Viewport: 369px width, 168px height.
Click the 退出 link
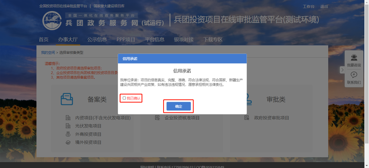(324, 6)
